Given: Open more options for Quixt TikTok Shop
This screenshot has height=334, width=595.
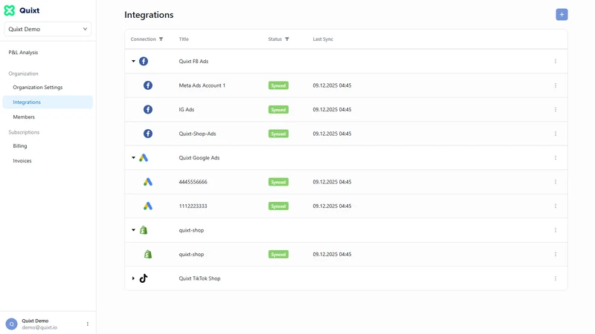Looking at the screenshot, I should tap(555, 278).
